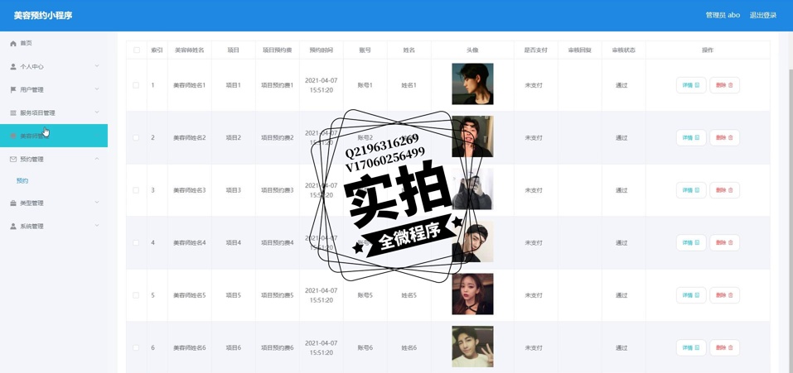Expand the 个人中心 chevron
793x373 pixels.
pos(97,66)
